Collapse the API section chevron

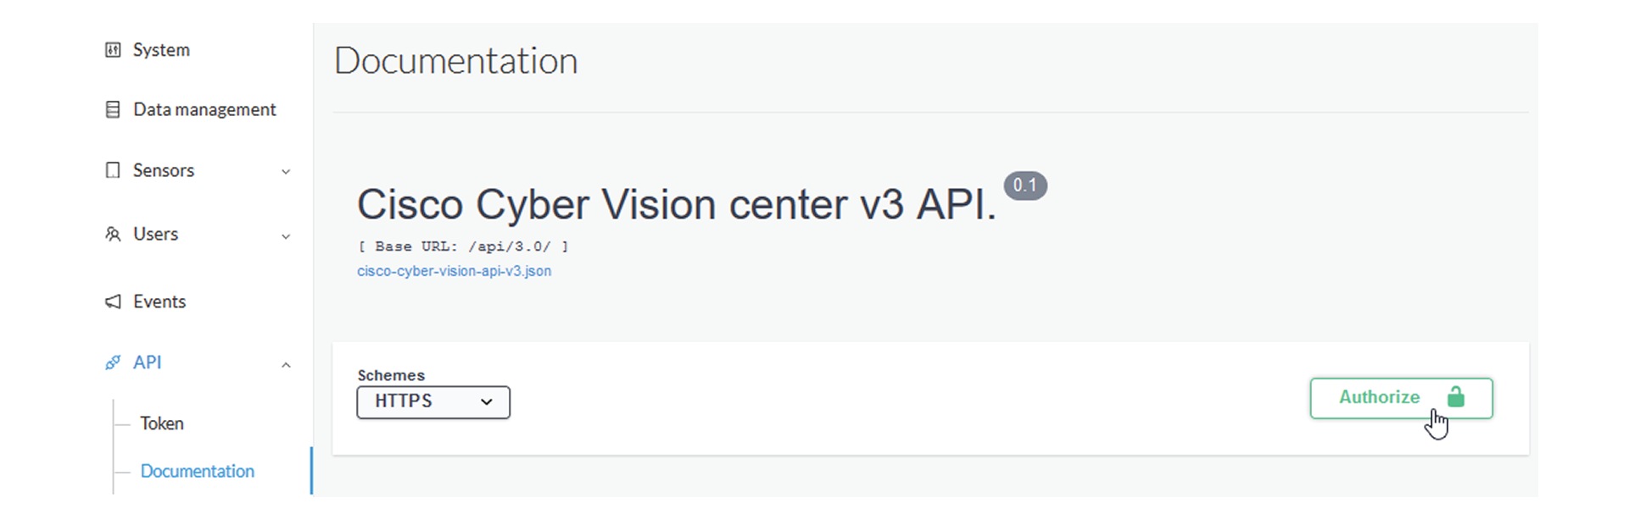pos(287,364)
